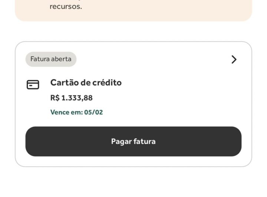This screenshot has width=267, height=197.
Task: Tap the Vence em: 05/02 due date
Action: [x=77, y=112]
